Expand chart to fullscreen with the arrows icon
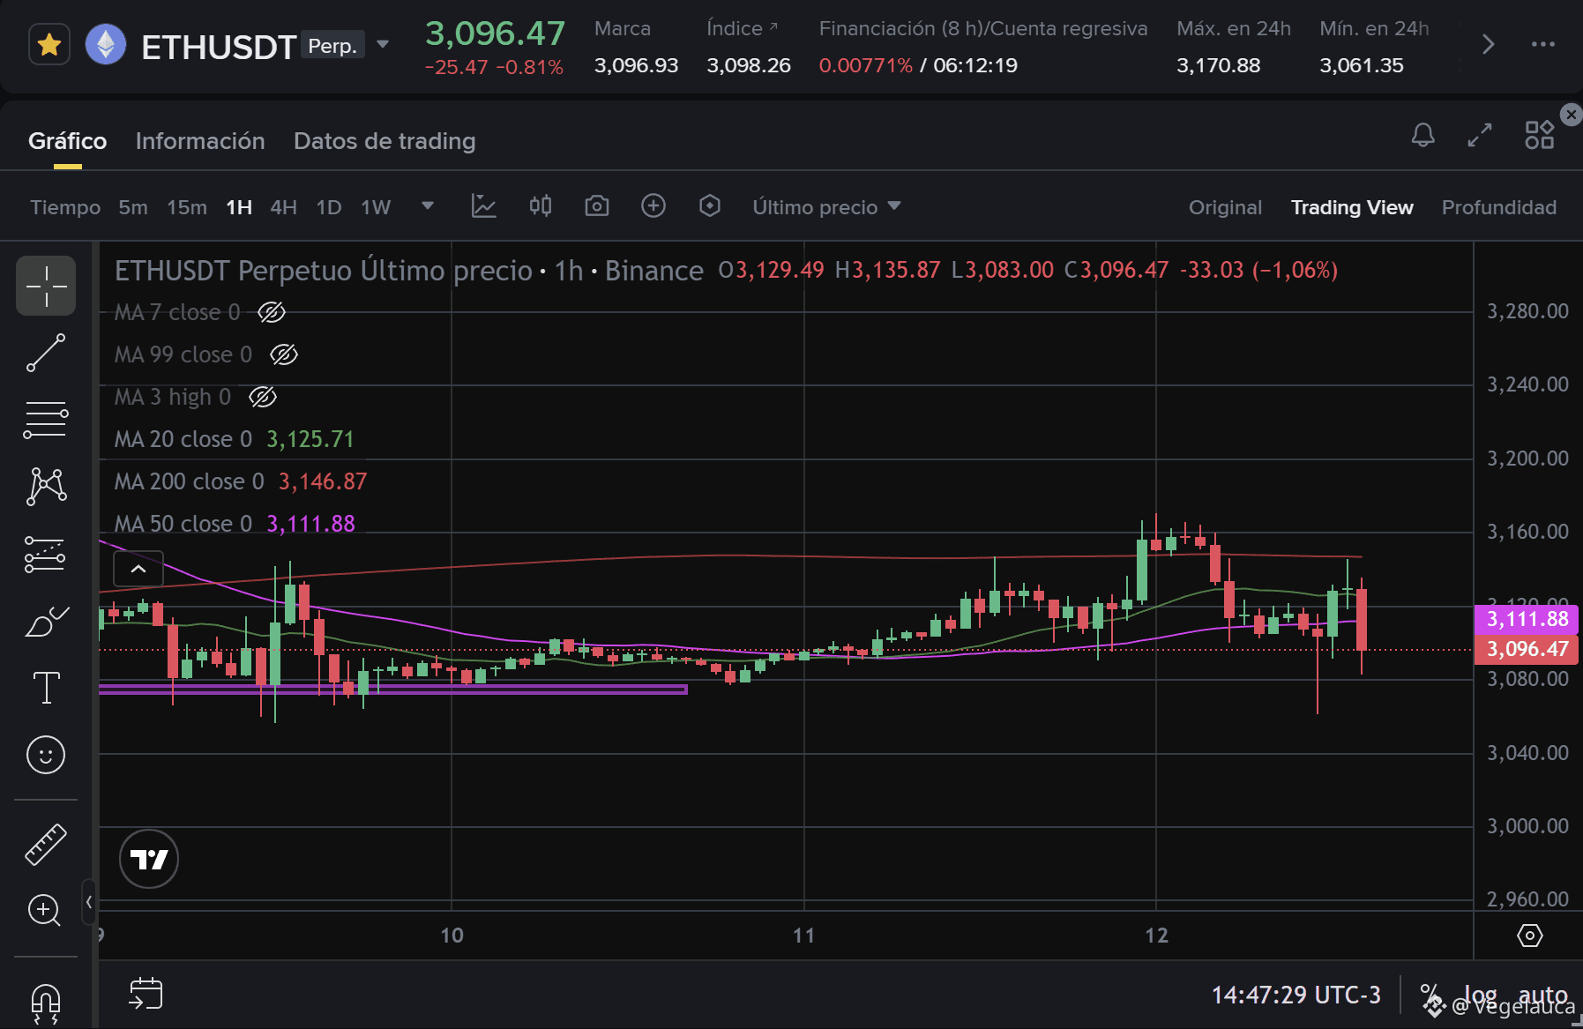The width and height of the screenshot is (1583, 1029). [x=1480, y=135]
